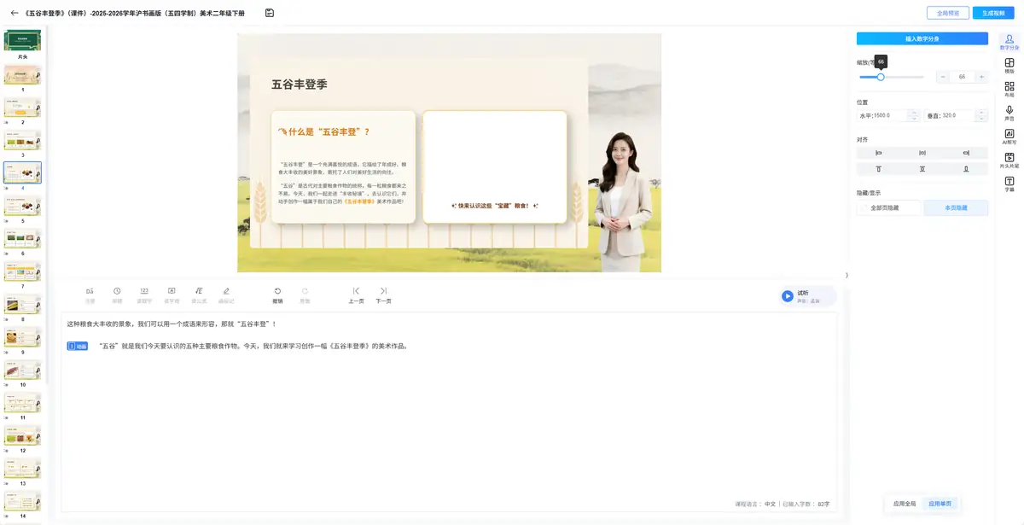This screenshot has height=525, width=1024.
Task: Open the 片头片尾 panel
Action: pyautogui.click(x=1009, y=160)
